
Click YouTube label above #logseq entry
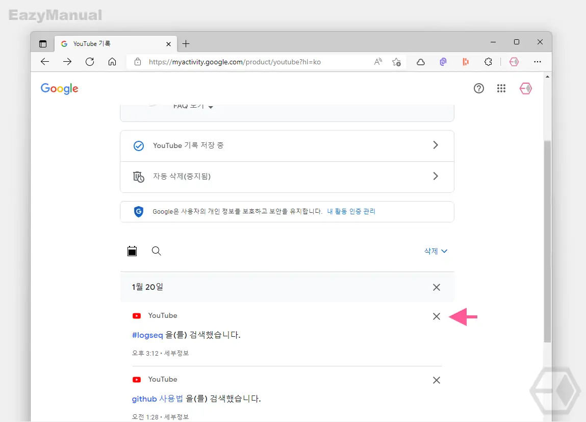coord(163,315)
